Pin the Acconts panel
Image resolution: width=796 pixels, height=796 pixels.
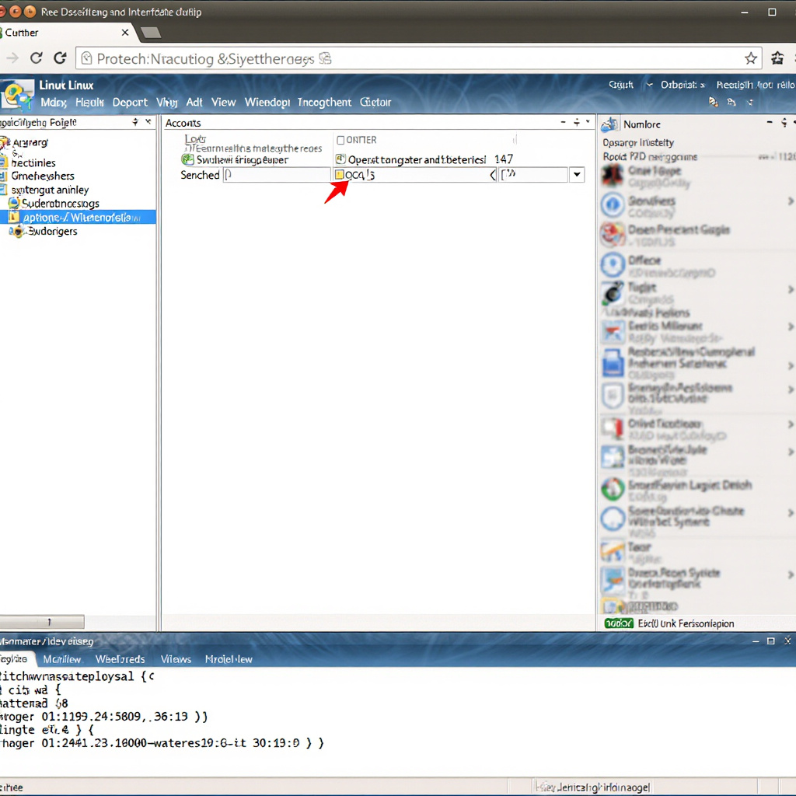pyautogui.click(x=577, y=122)
